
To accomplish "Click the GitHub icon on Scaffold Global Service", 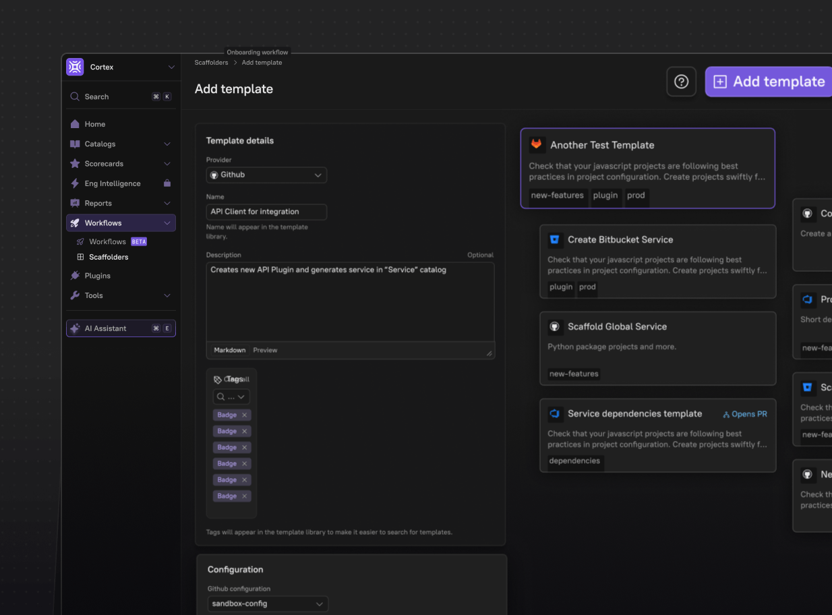I will [x=555, y=326].
